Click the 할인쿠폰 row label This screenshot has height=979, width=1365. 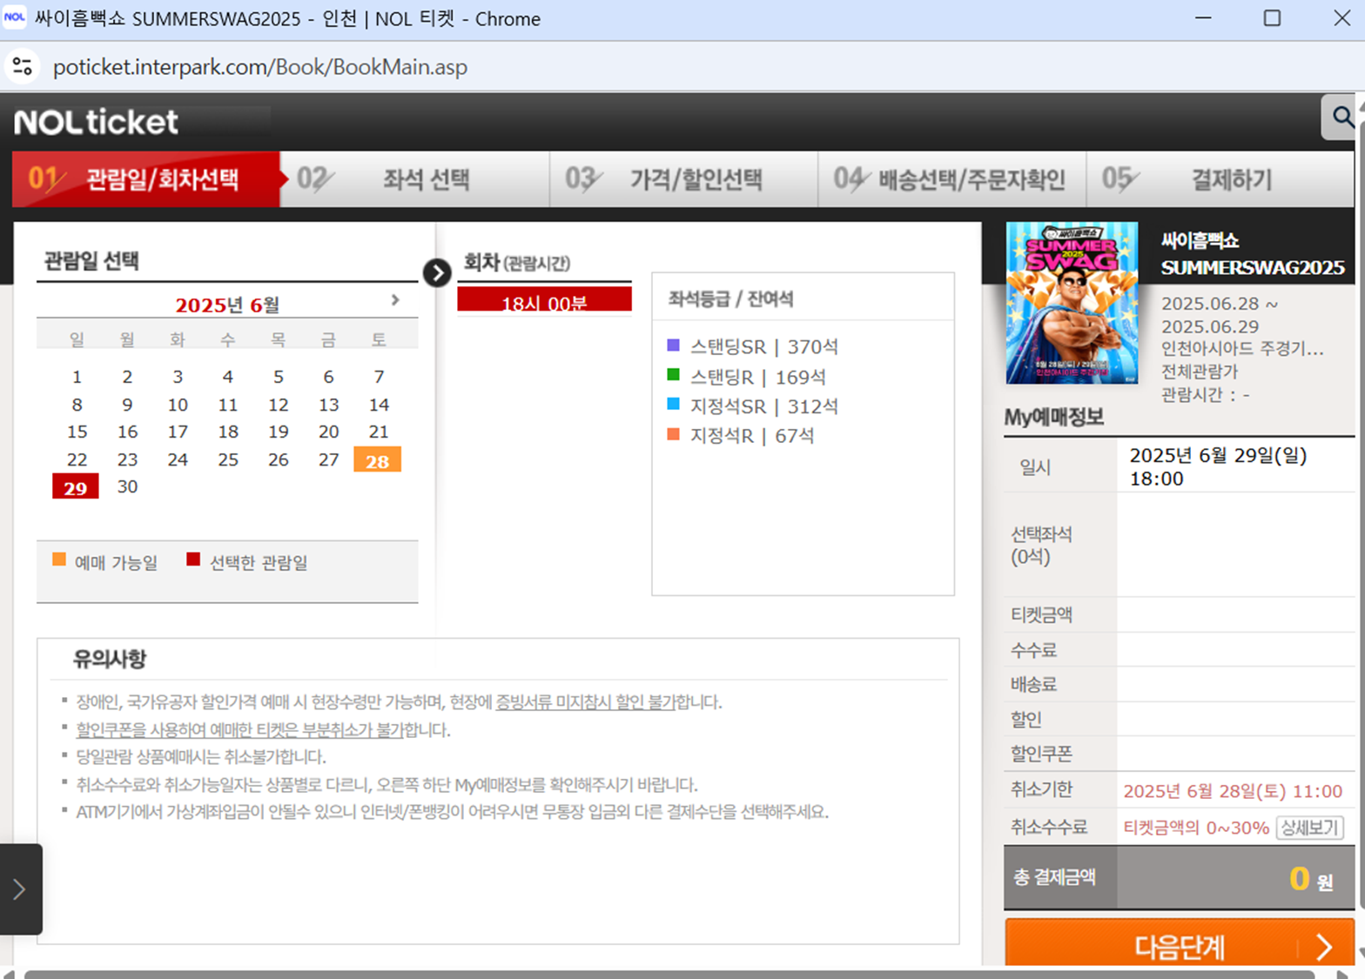pos(1041,754)
